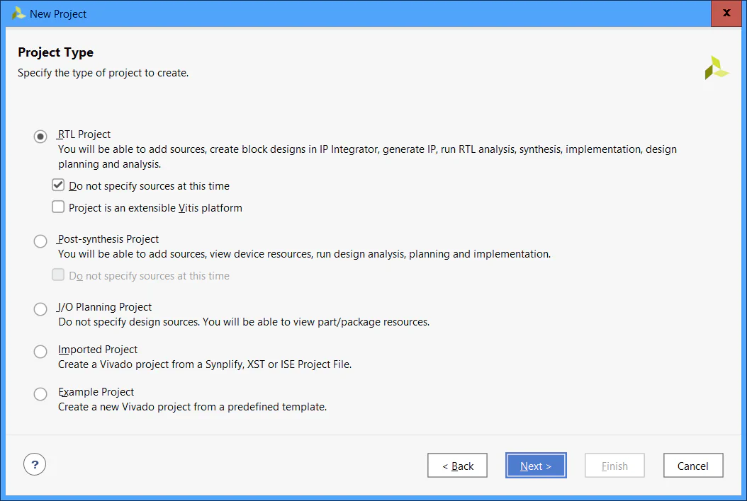Select the I/O Planning Project radio button
The width and height of the screenshot is (747, 501).
pyautogui.click(x=41, y=309)
